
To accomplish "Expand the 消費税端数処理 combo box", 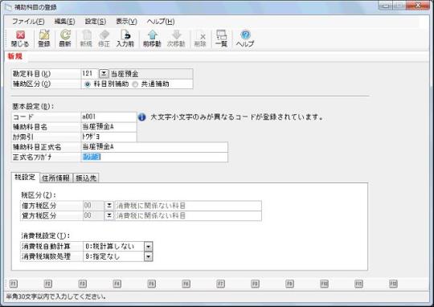I will pos(148,256).
